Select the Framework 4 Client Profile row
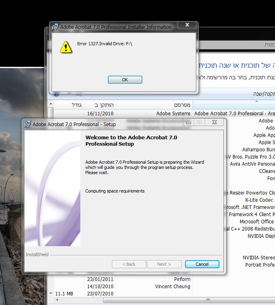 (x=251, y=214)
